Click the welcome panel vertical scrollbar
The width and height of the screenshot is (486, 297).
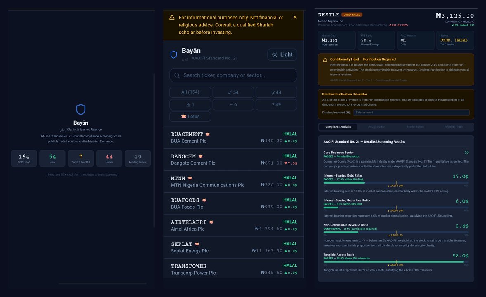[154, 150]
